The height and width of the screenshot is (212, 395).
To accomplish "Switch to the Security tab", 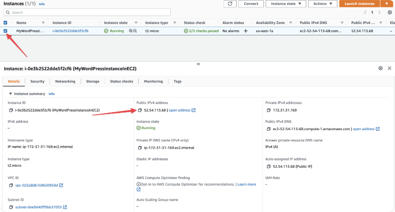I will [x=37, y=82].
